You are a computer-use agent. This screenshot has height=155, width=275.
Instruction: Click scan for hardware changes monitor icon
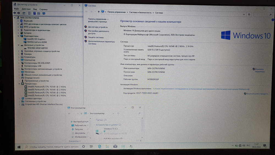(44, 13)
